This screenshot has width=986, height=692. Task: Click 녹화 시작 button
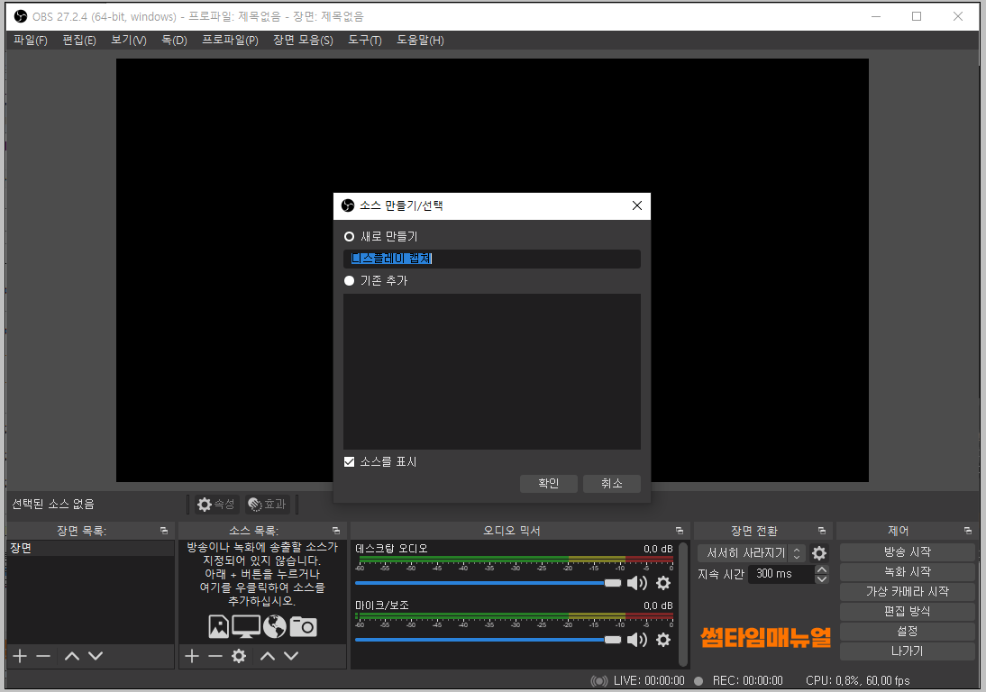coord(908,572)
